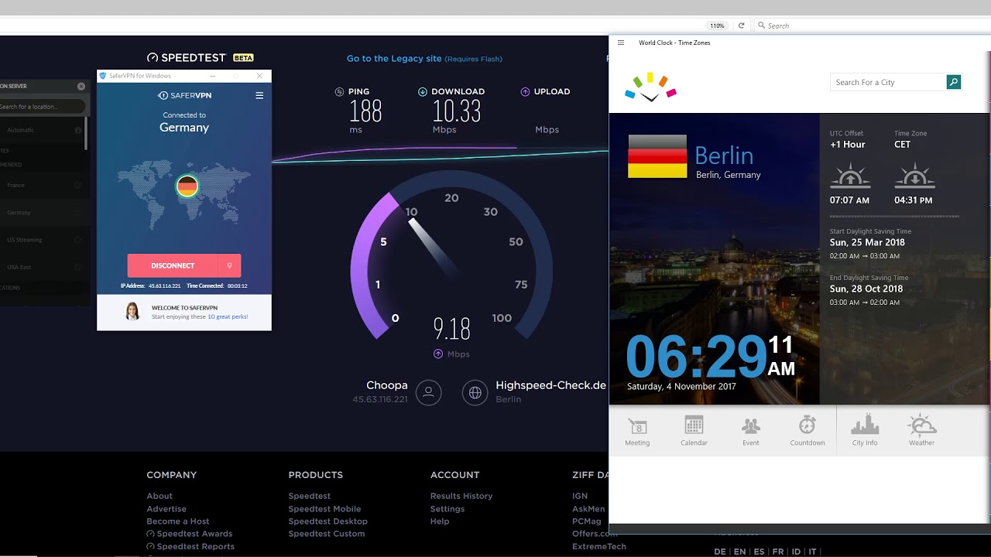Viewport: 991px width, 557px height.
Task: Open Speedtest Desktop product link
Action: [x=328, y=521]
